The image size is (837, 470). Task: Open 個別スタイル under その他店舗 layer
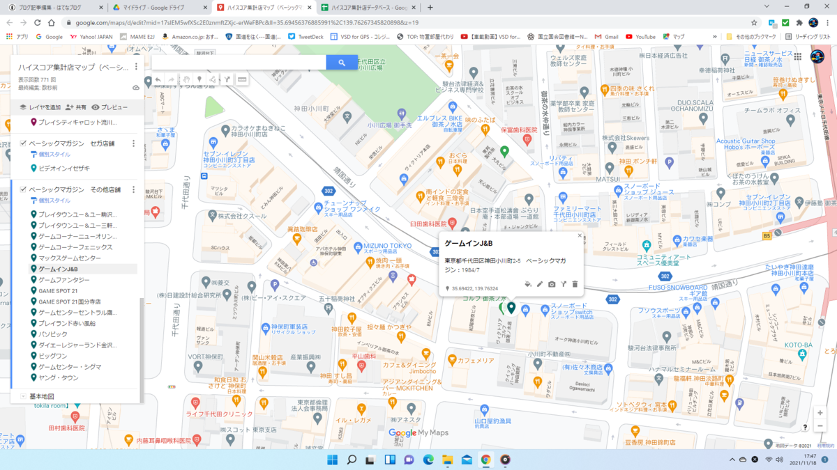click(x=50, y=201)
